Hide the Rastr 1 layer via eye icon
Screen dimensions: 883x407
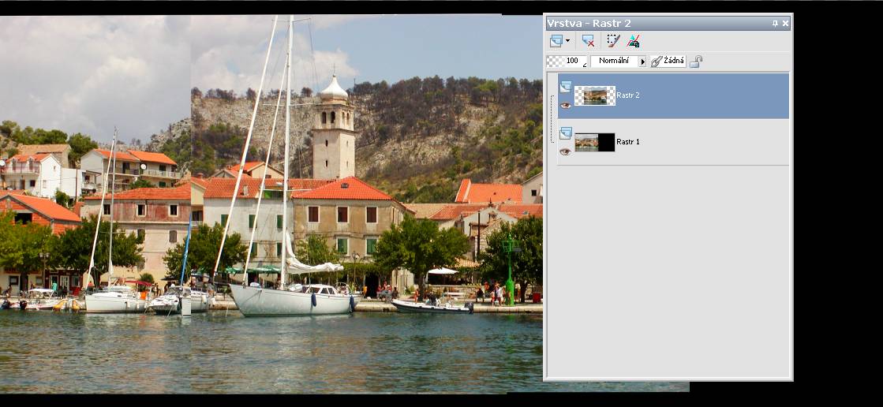click(566, 152)
